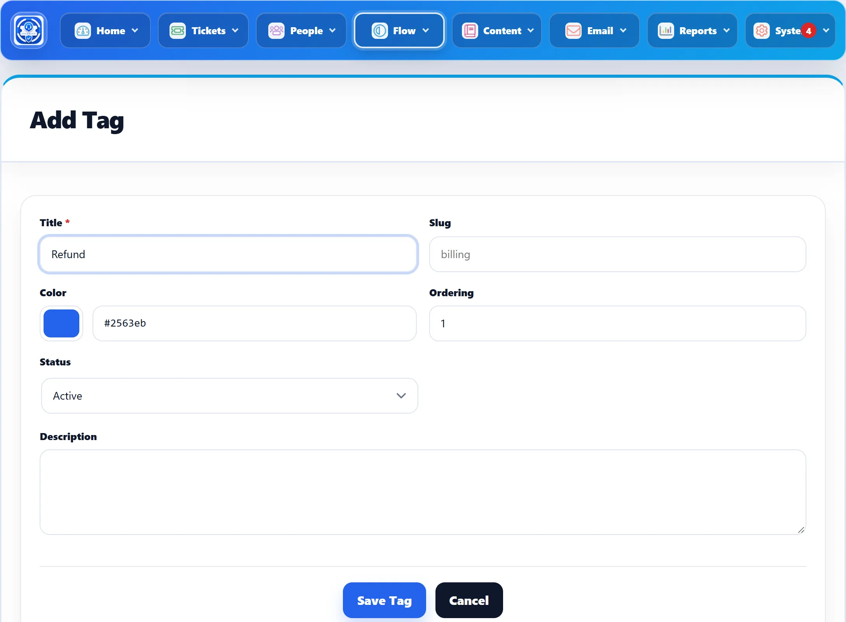Click the Save Tag button
The image size is (846, 622).
384,600
